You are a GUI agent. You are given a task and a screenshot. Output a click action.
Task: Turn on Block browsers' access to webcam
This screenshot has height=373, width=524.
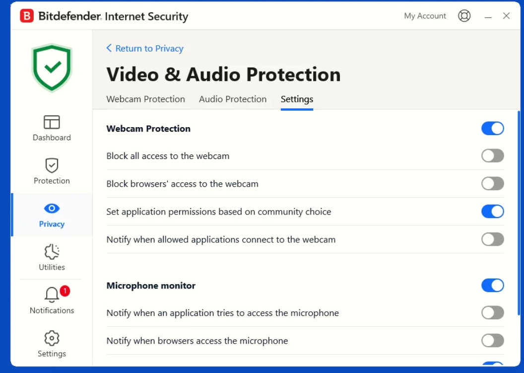493,184
